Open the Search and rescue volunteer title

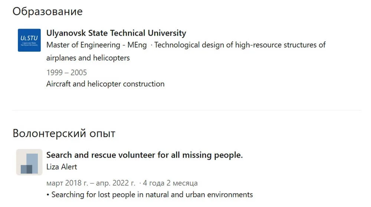tap(144, 155)
